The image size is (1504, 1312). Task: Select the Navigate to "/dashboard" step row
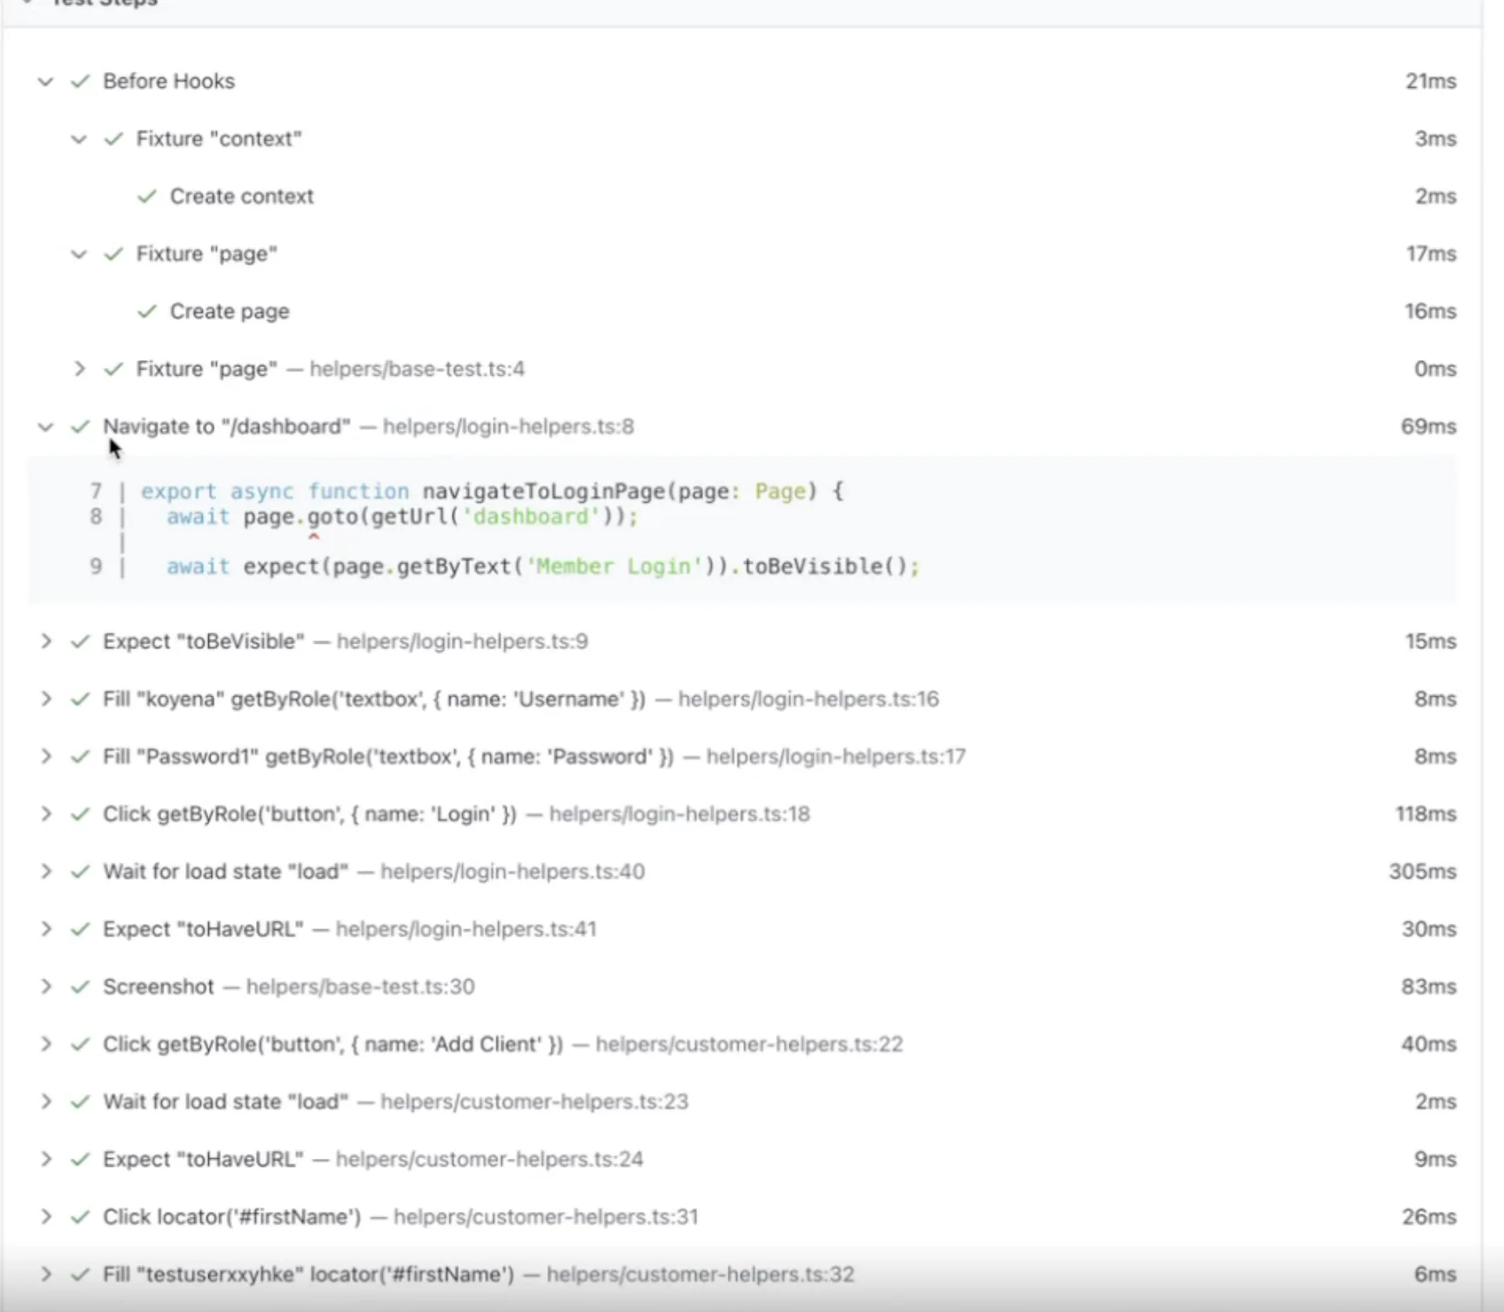tap(226, 426)
